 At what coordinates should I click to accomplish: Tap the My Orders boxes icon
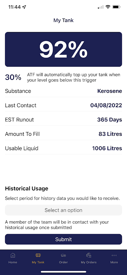(x=89, y=255)
